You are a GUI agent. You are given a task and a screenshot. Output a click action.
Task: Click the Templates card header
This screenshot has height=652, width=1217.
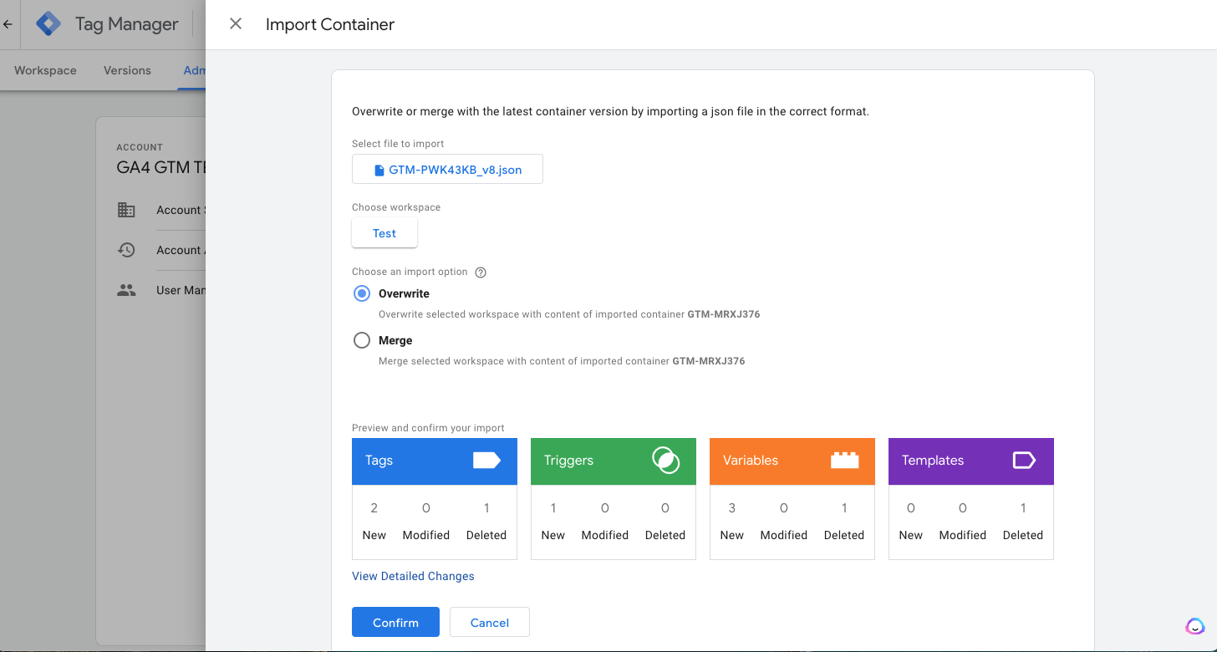(971, 461)
